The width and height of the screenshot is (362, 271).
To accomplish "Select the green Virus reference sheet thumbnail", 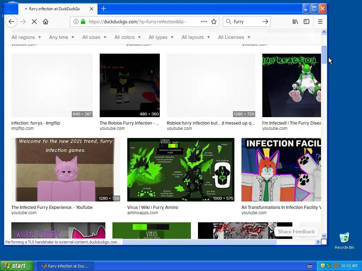I will point(181,170).
